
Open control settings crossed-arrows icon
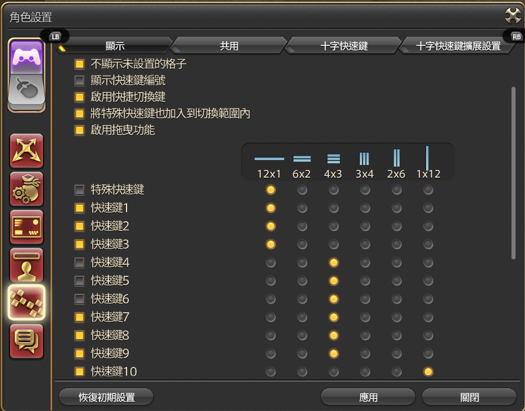pyautogui.click(x=26, y=151)
